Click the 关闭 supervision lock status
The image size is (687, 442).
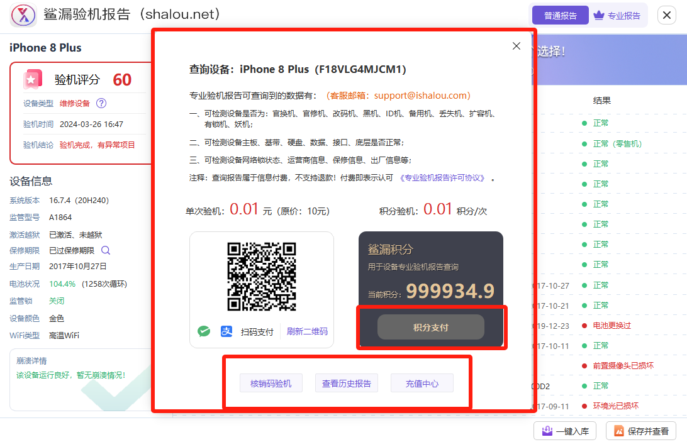57,301
